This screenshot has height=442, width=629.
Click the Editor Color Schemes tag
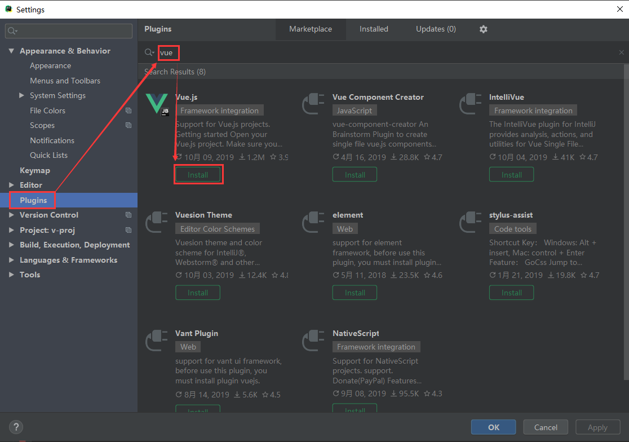click(218, 229)
